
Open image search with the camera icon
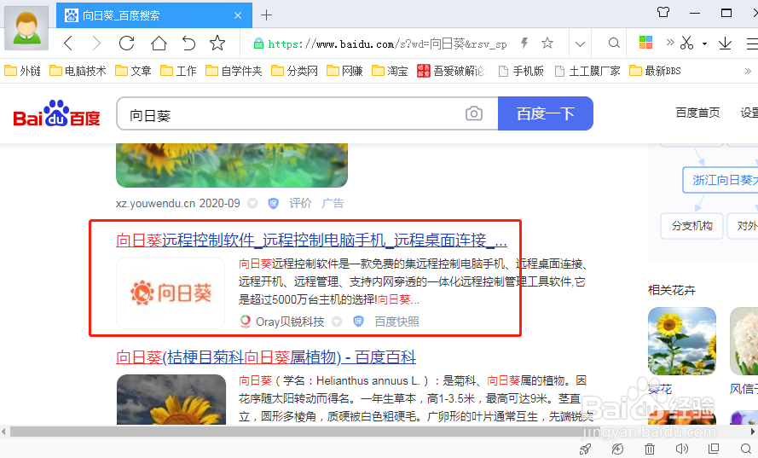[x=474, y=113]
